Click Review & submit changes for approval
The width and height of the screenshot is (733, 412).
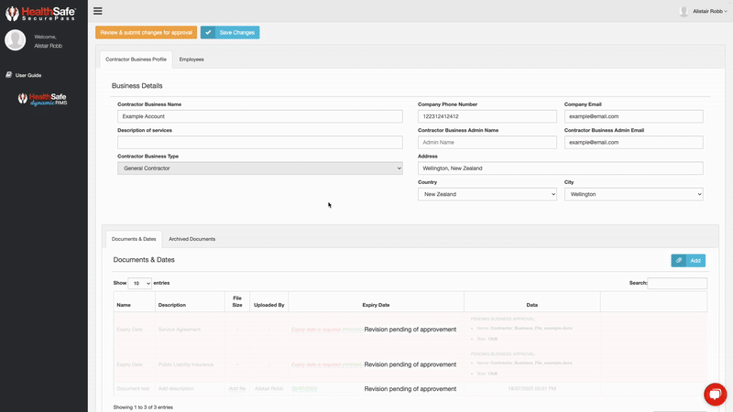point(145,32)
